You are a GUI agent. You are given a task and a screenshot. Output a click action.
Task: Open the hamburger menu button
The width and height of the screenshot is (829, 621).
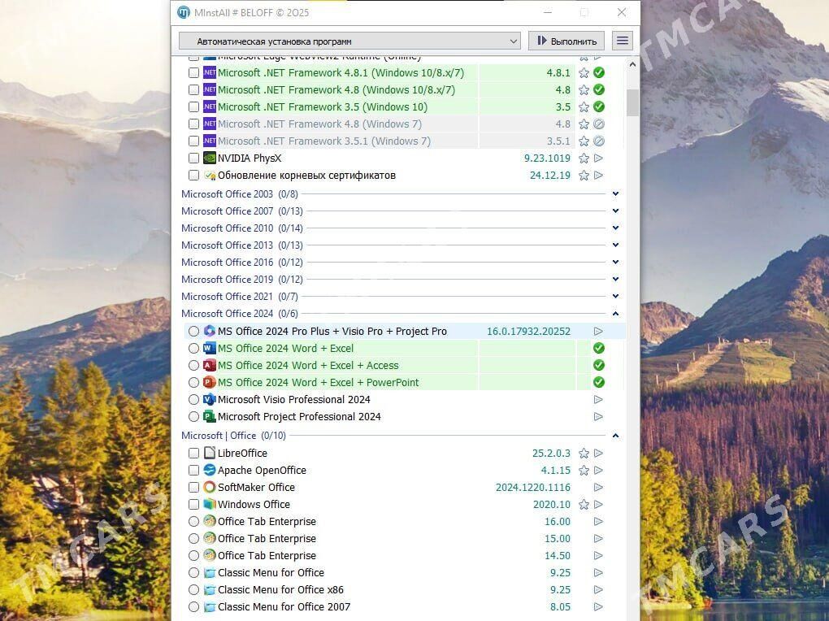click(x=623, y=41)
